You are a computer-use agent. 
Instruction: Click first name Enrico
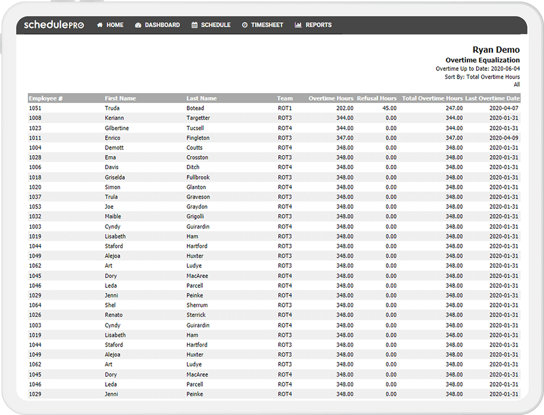pos(112,138)
